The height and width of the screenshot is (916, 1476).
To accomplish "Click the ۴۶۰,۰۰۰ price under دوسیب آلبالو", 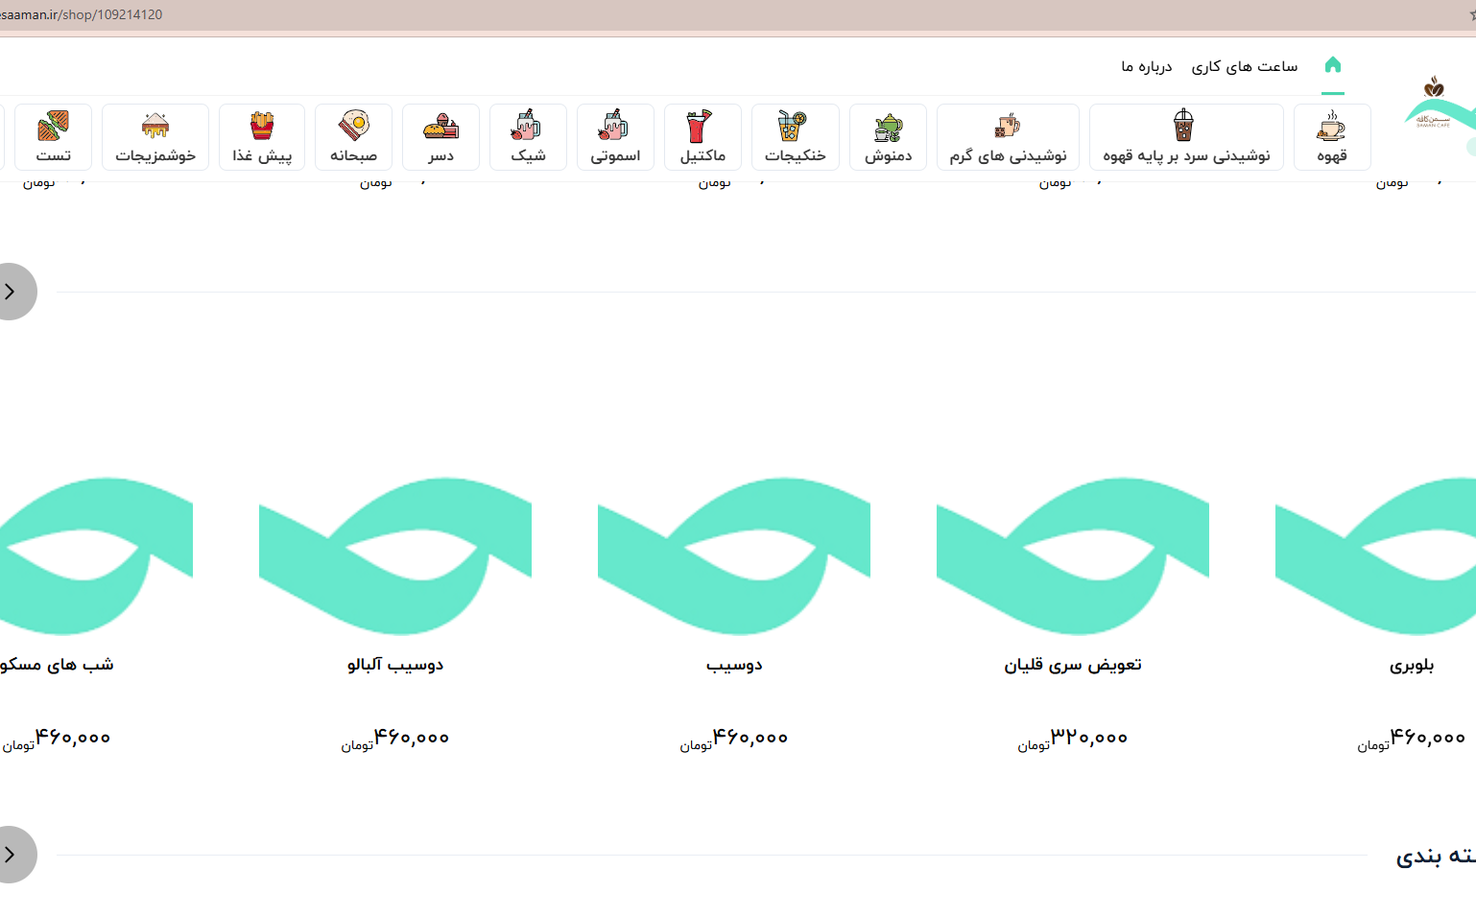I will click(x=412, y=737).
